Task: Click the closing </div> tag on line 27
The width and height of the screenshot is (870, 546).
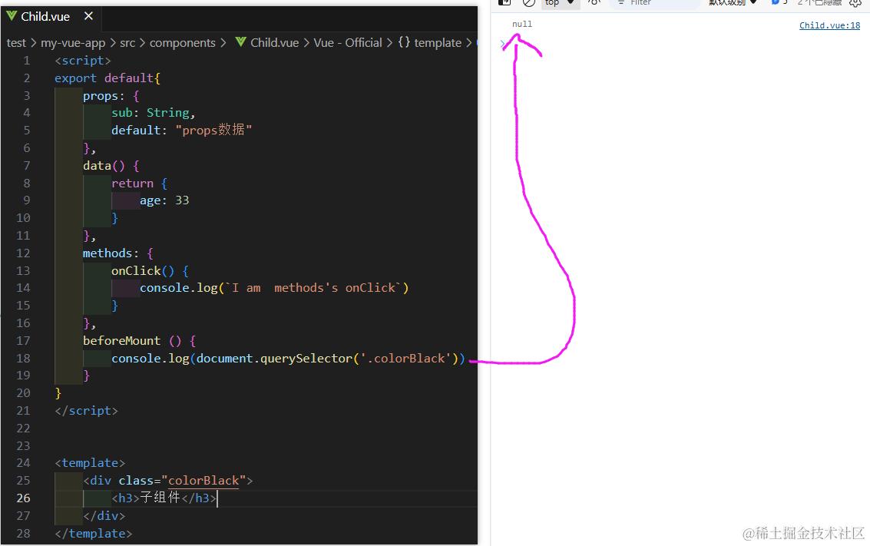Action: pos(104,515)
